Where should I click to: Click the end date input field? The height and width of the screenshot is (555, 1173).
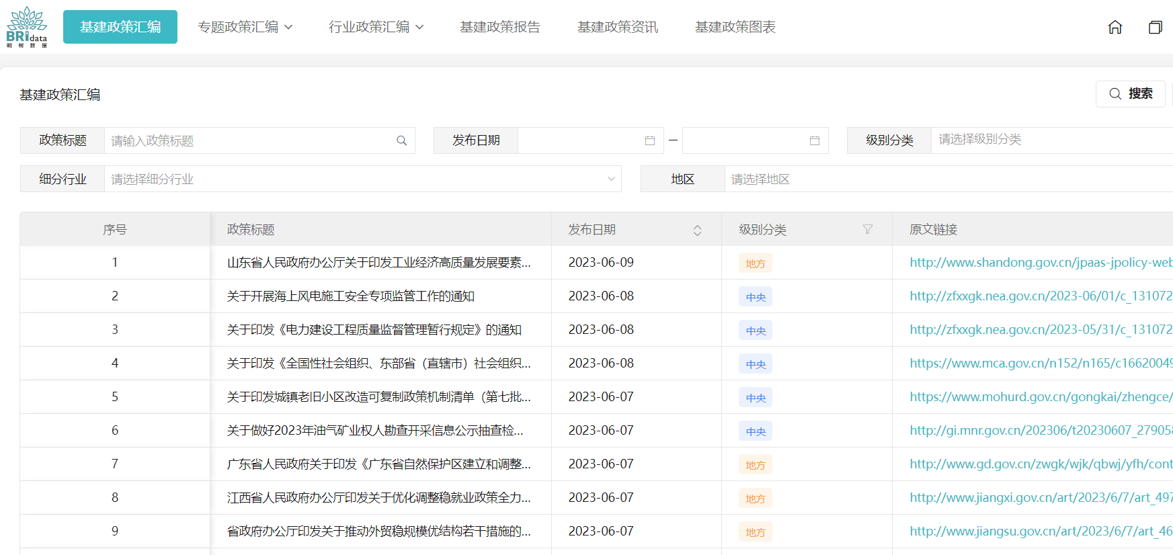(x=756, y=140)
